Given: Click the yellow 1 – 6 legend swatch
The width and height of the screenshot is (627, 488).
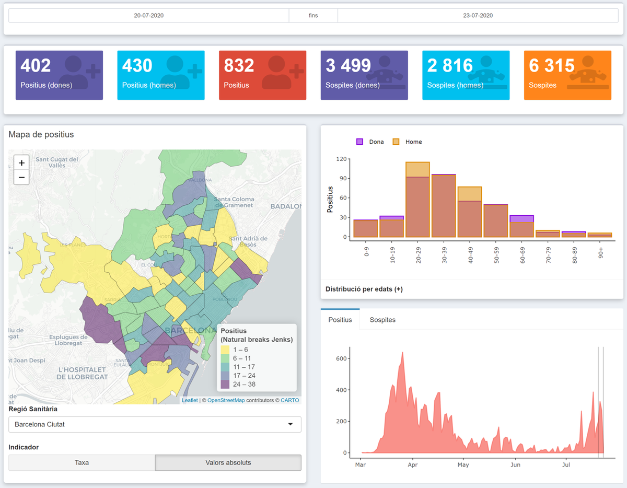Looking at the screenshot, I should (x=225, y=350).
